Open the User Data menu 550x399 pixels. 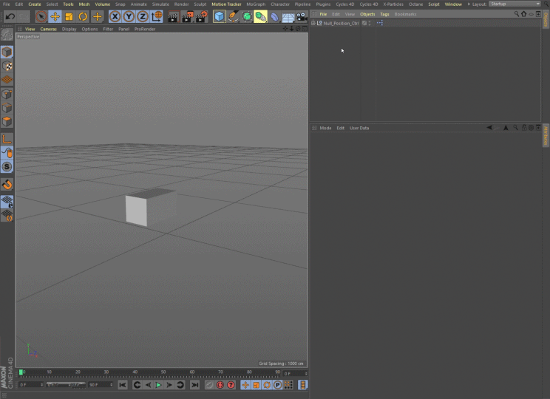359,128
